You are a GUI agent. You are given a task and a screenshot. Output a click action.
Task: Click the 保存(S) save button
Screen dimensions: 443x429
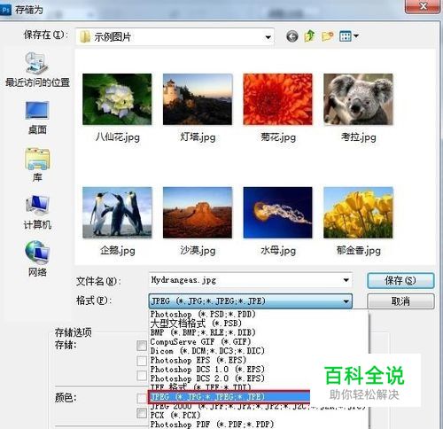point(400,280)
